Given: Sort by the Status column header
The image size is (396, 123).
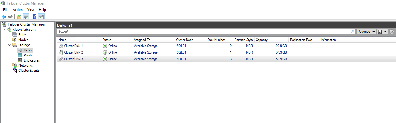Looking at the screenshot, I should tap(116, 40).
